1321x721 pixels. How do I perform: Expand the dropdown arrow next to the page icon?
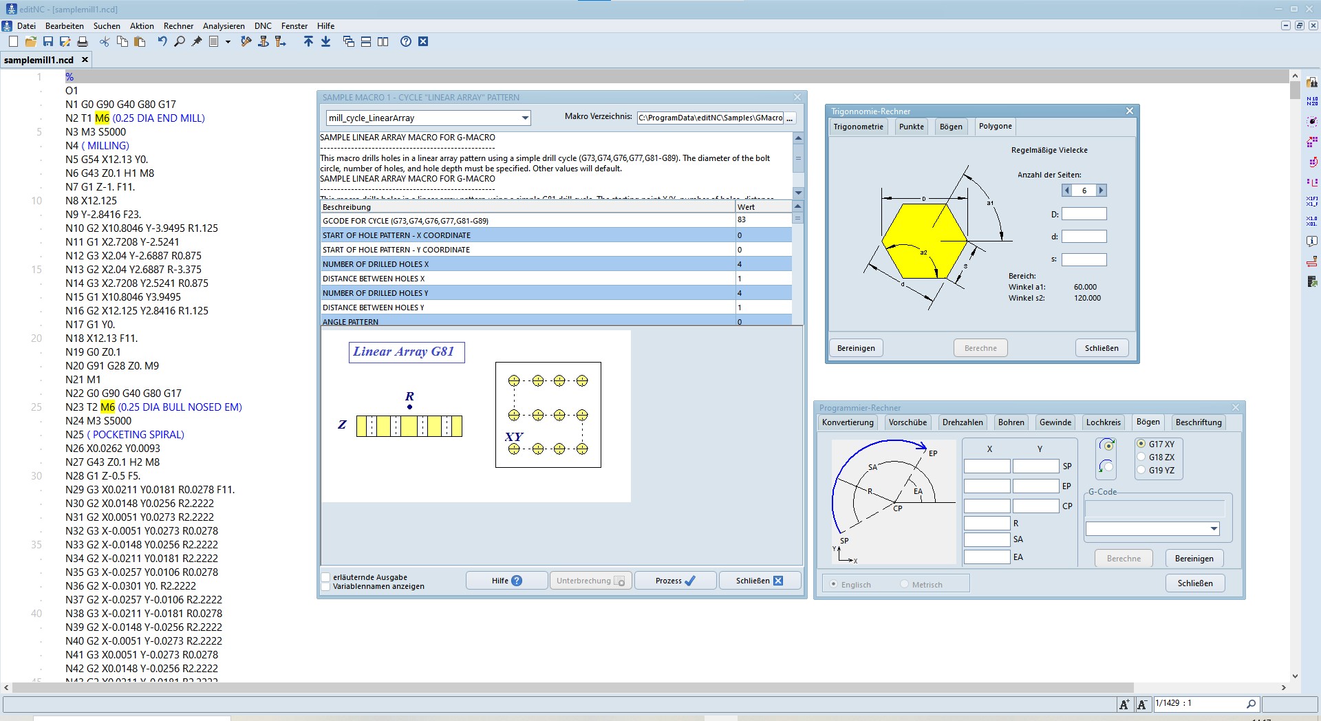[x=229, y=41]
